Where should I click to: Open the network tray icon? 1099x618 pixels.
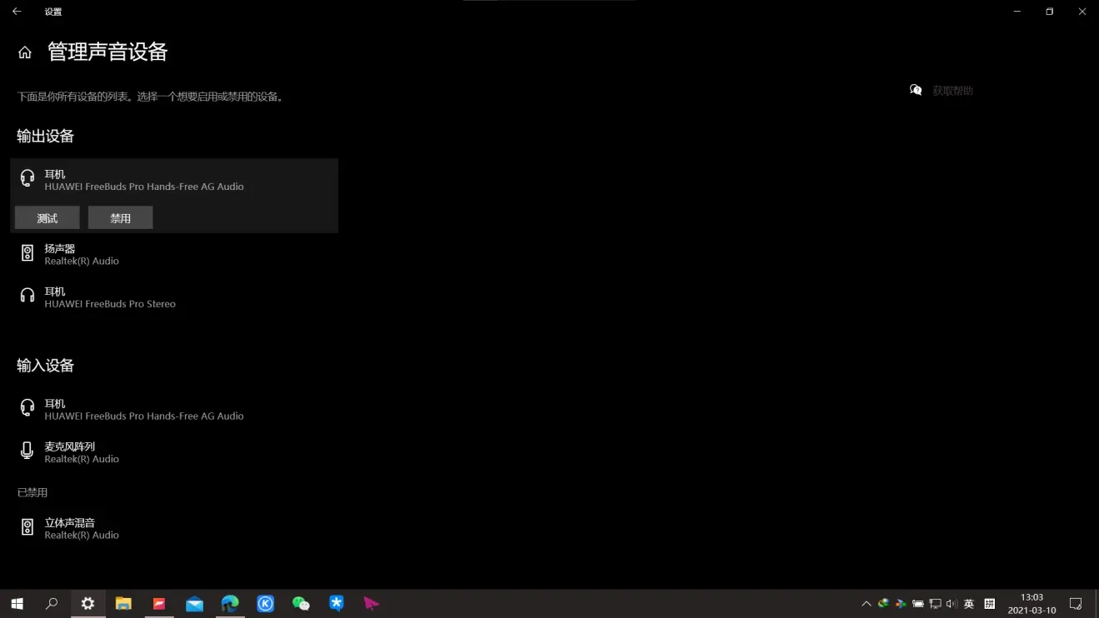(x=936, y=604)
